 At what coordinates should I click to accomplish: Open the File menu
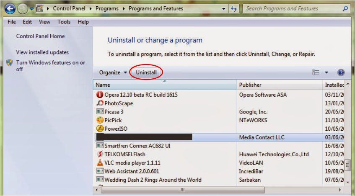[12, 22]
